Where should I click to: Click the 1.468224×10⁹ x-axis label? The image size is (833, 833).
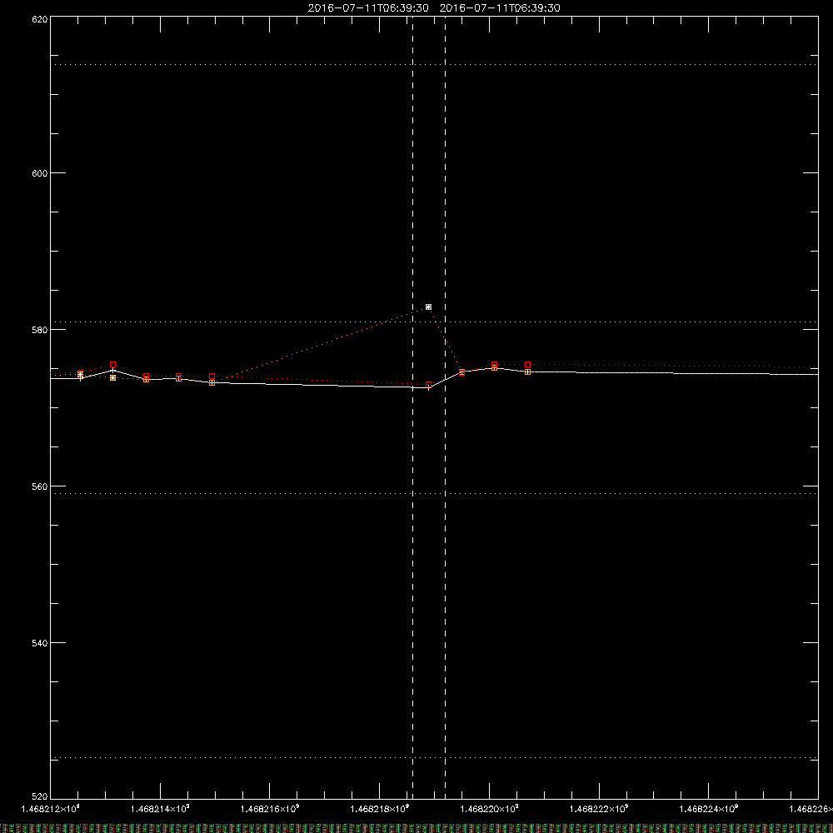click(x=709, y=809)
